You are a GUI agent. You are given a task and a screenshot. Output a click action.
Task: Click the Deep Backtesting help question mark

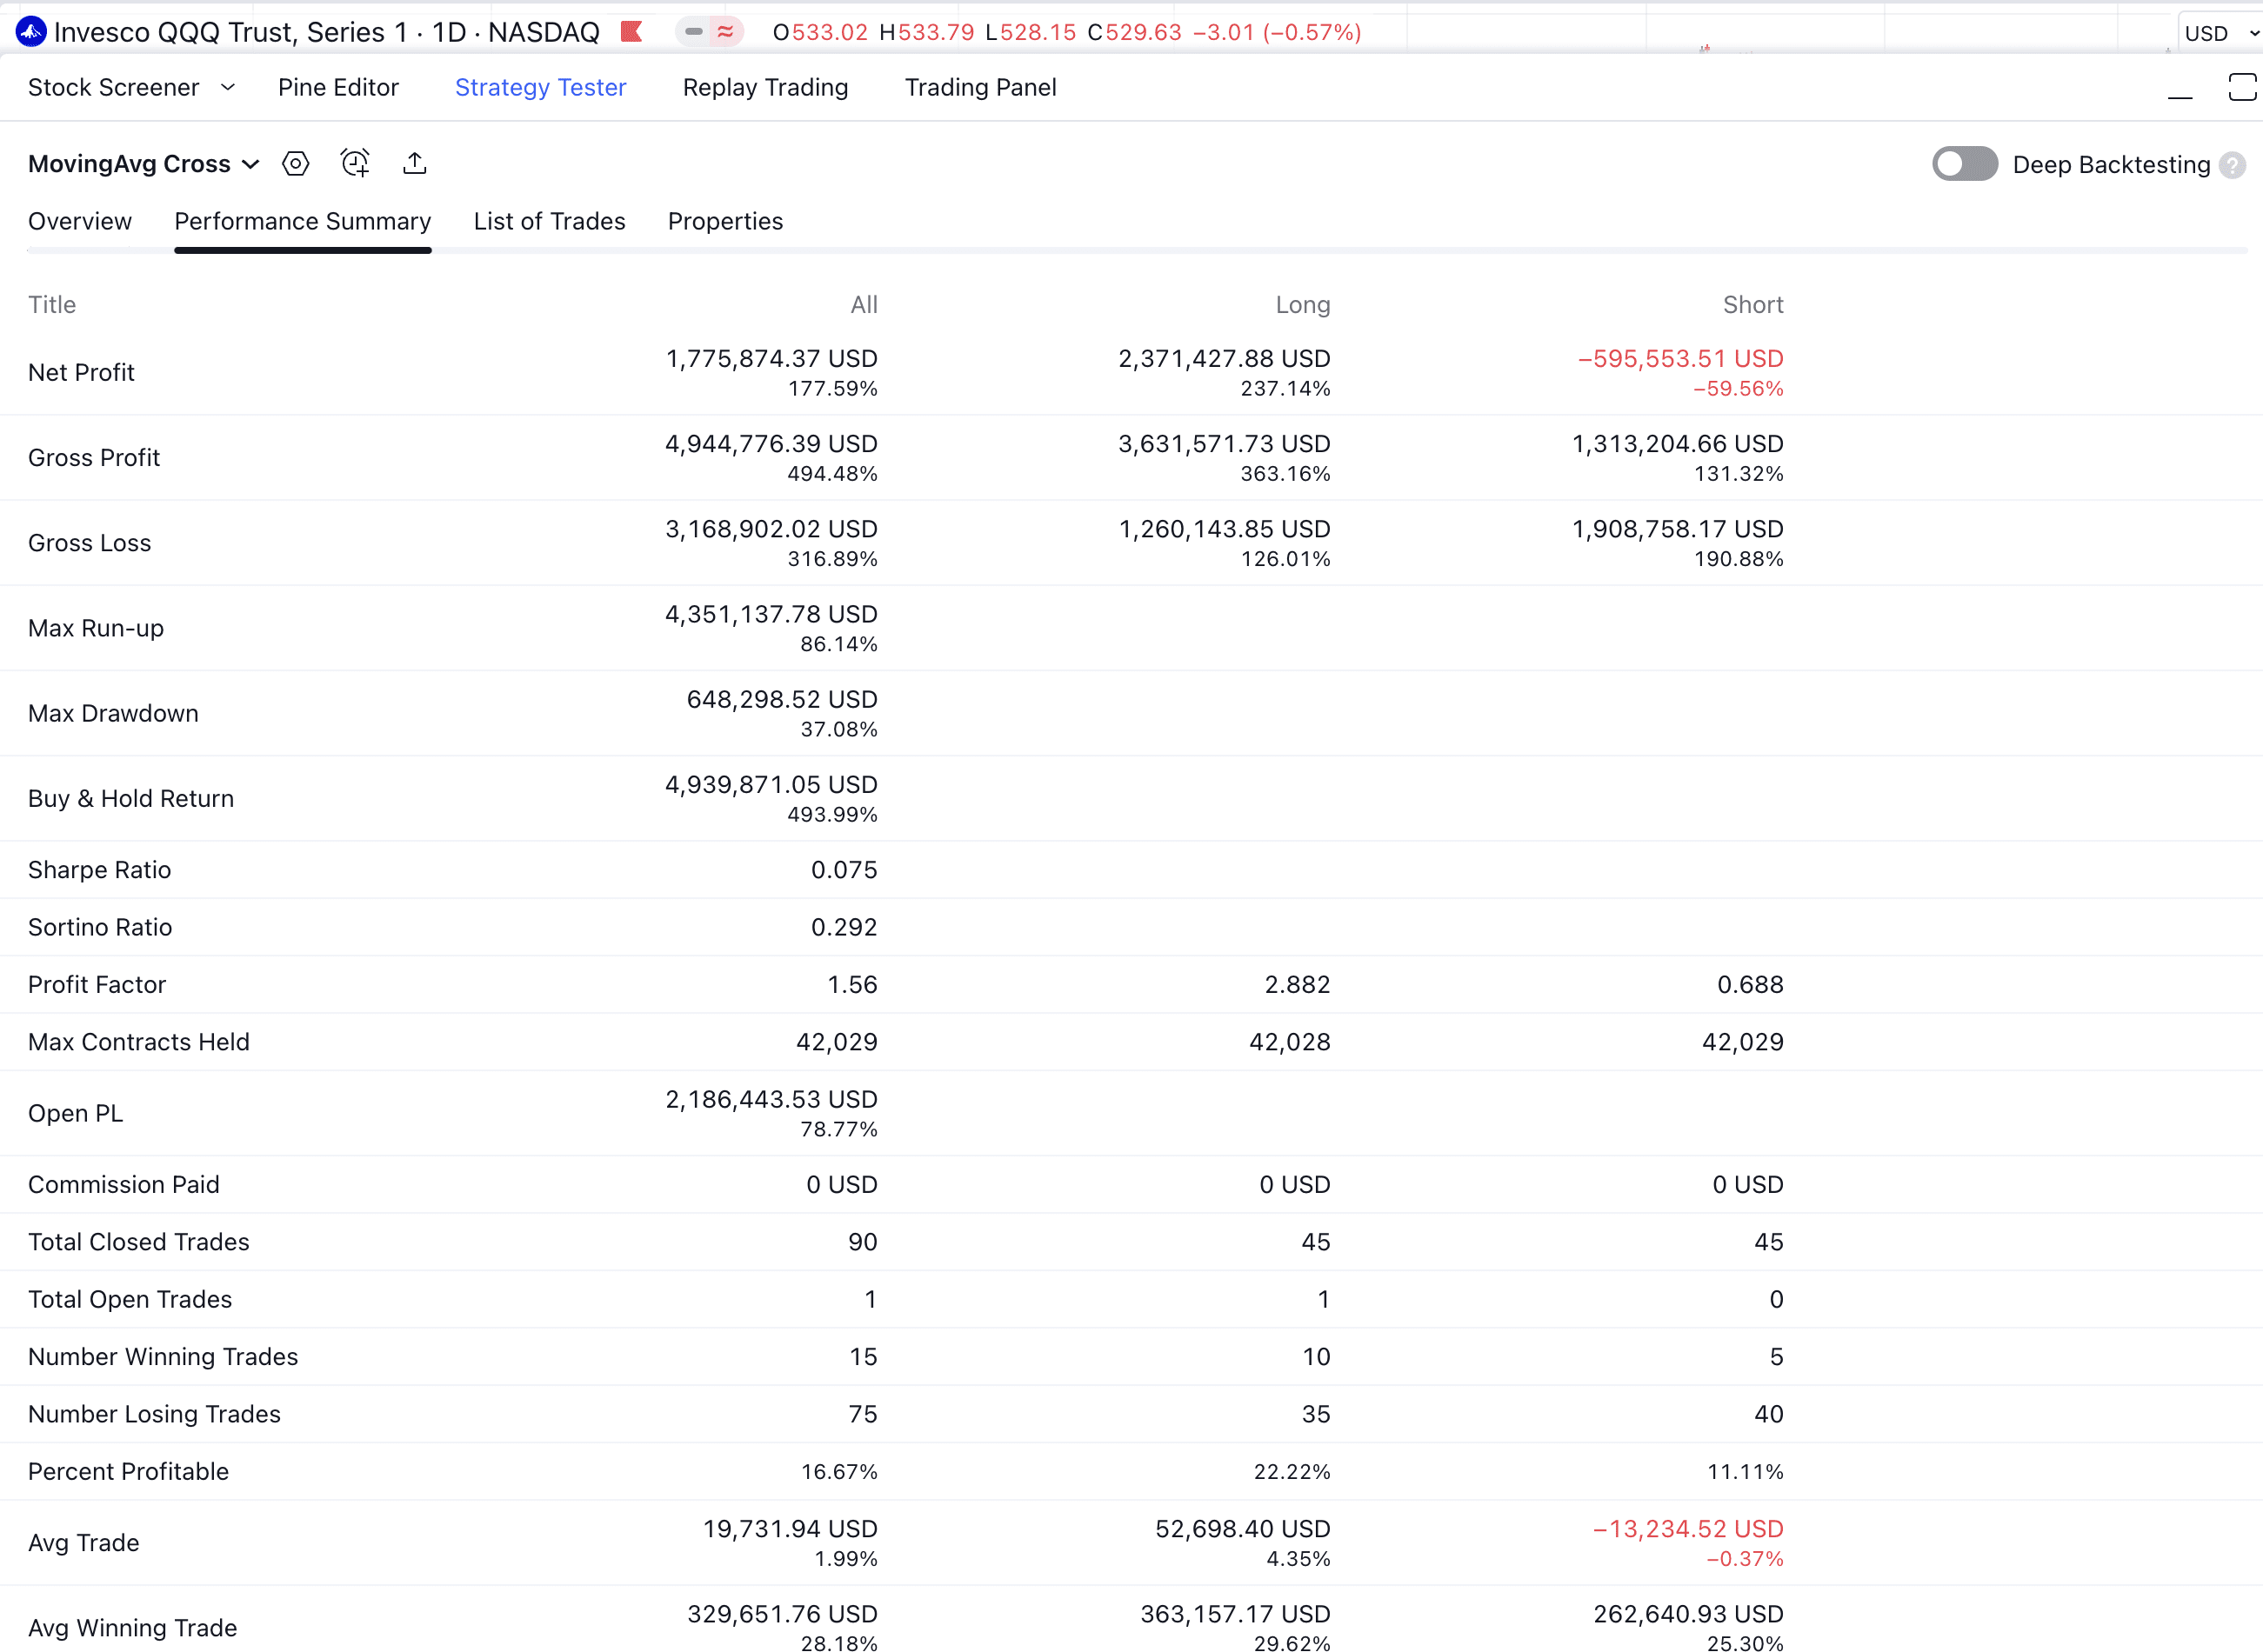click(x=2232, y=165)
